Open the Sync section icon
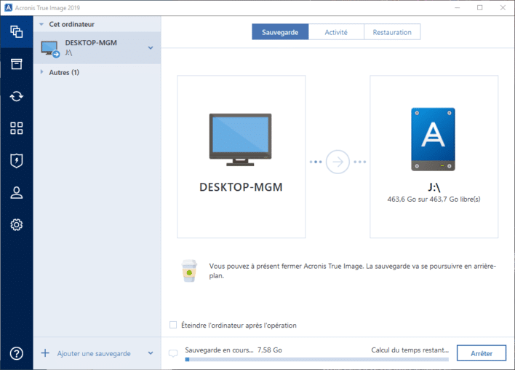 17,96
